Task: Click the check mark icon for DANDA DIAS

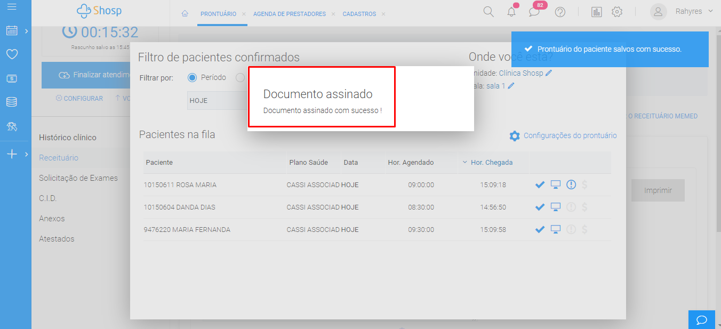Action: (540, 207)
